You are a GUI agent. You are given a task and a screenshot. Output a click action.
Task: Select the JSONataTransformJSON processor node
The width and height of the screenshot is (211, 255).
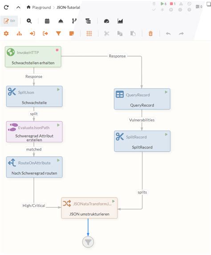[89, 208]
